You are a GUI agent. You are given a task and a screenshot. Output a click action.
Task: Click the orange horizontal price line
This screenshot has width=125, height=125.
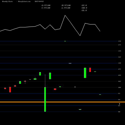(62, 102)
